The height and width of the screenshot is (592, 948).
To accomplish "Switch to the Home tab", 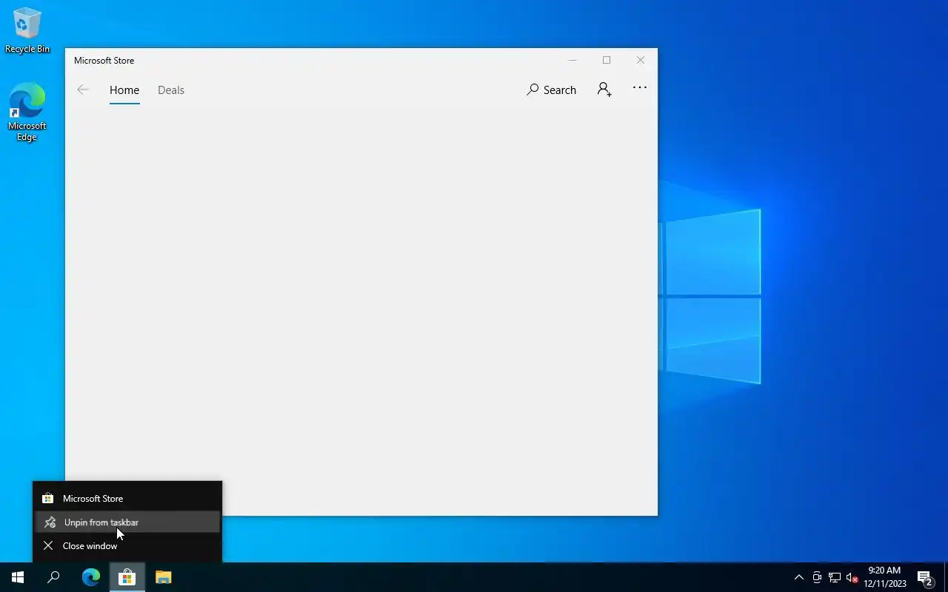I will [124, 90].
